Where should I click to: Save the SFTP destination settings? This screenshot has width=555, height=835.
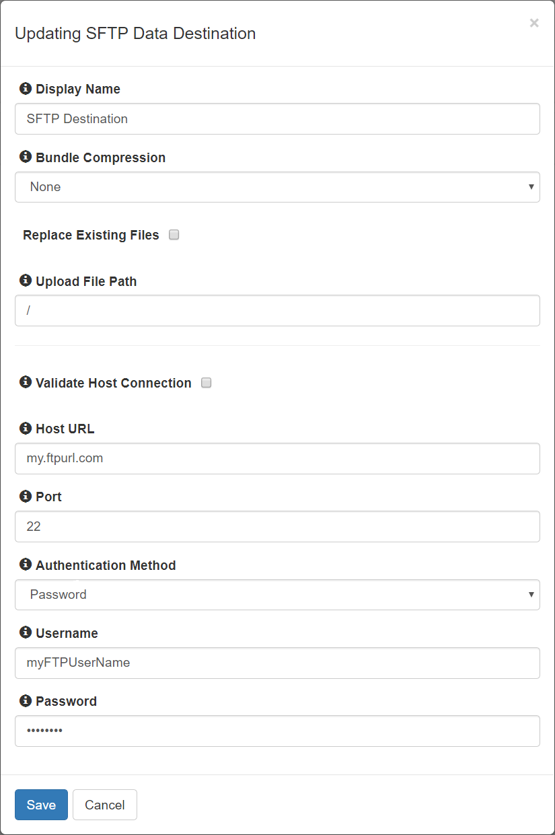pyautogui.click(x=41, y=805)
